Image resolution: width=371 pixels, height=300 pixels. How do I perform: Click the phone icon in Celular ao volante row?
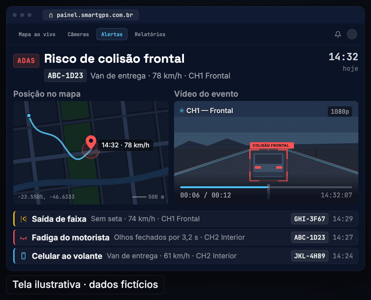pos(23,256)
